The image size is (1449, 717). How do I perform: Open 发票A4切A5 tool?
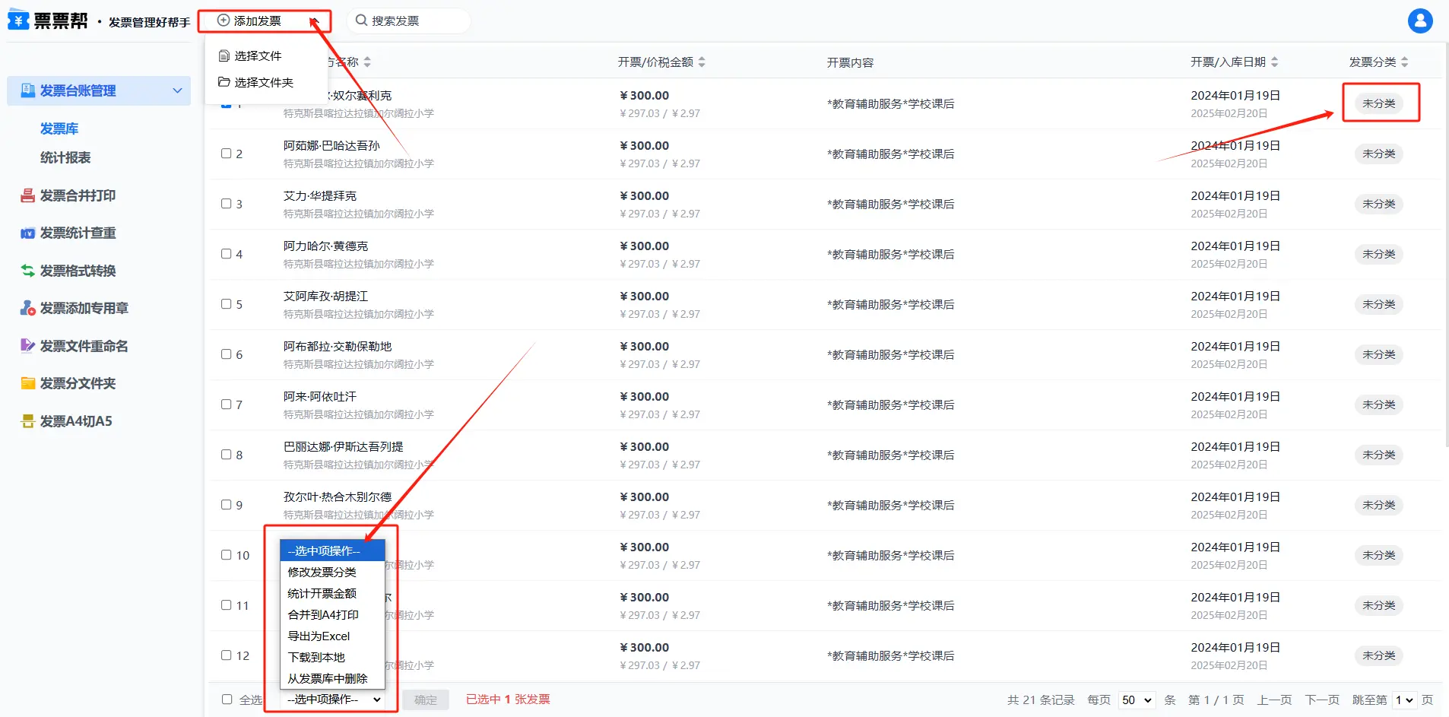tap(75, 421)
